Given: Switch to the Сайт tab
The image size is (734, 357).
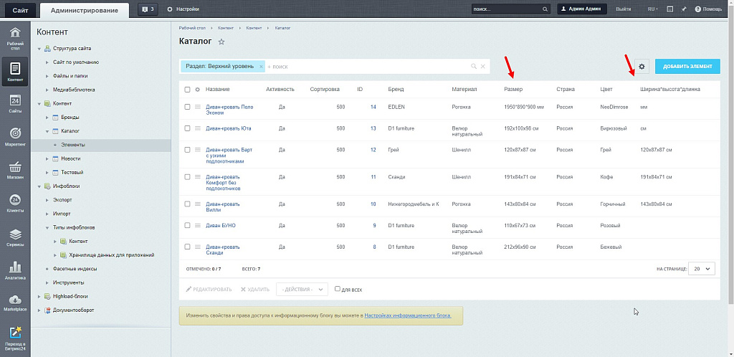Looking at the screenshot, I should (20, 9).
